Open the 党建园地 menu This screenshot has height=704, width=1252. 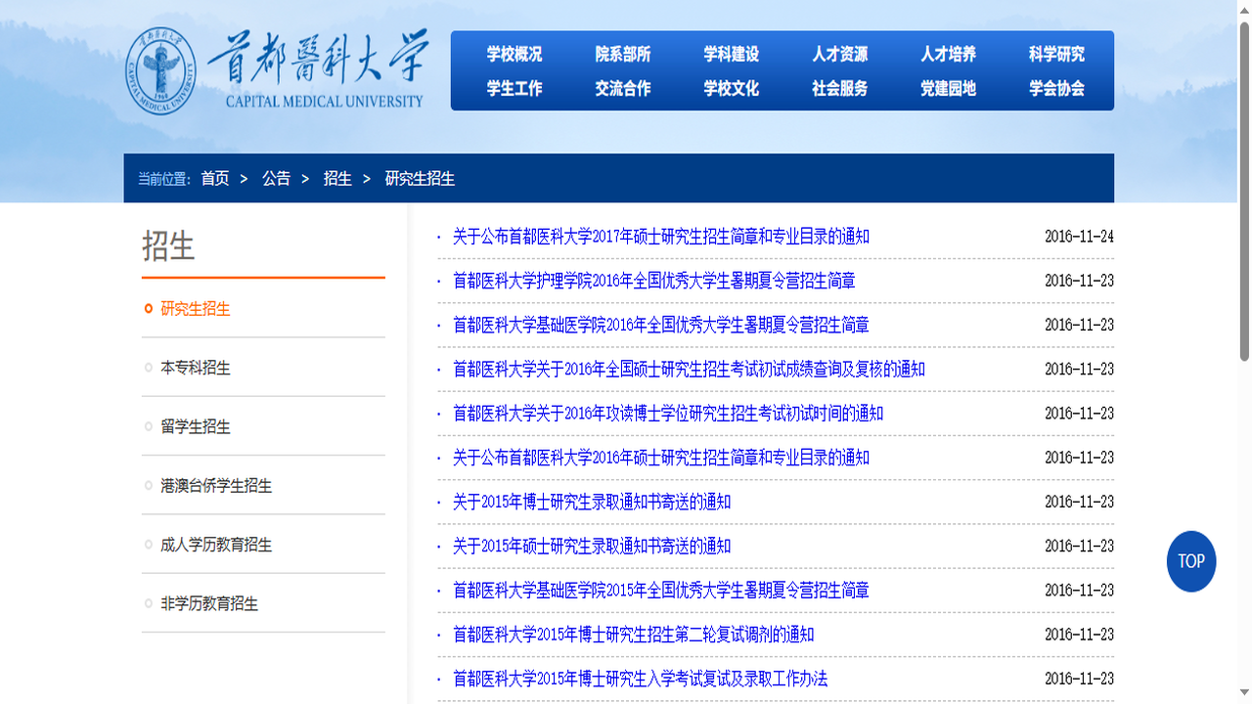click(x=949, y=88)
